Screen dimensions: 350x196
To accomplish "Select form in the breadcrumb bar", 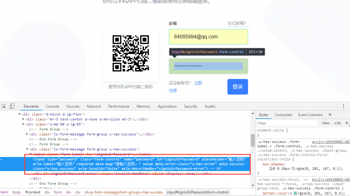I will (x=58, y=192).
